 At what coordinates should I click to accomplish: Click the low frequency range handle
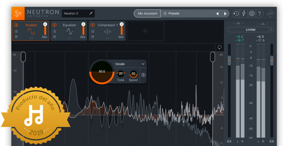(23, 57)
